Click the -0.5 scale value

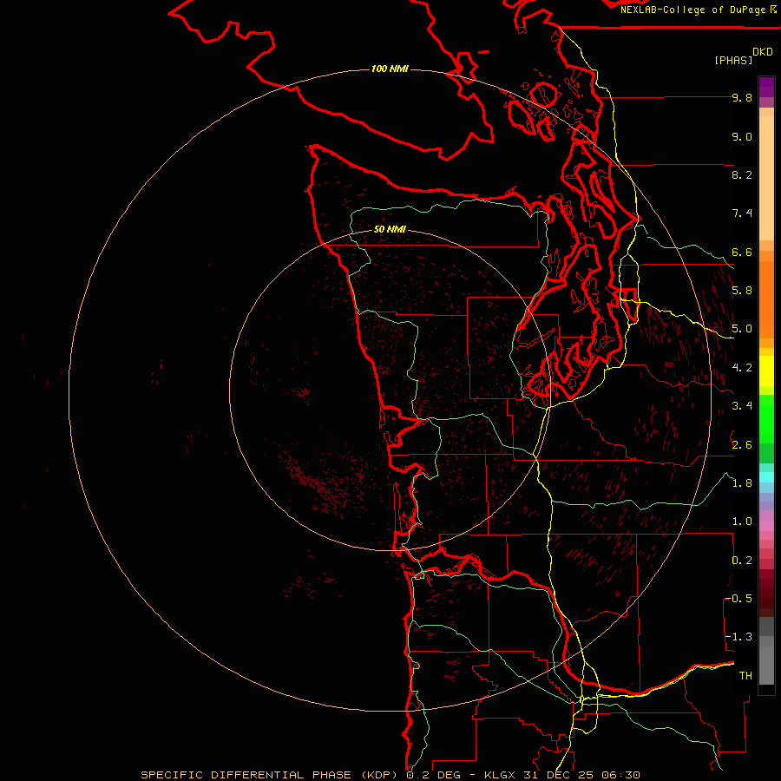pos(739,599)
